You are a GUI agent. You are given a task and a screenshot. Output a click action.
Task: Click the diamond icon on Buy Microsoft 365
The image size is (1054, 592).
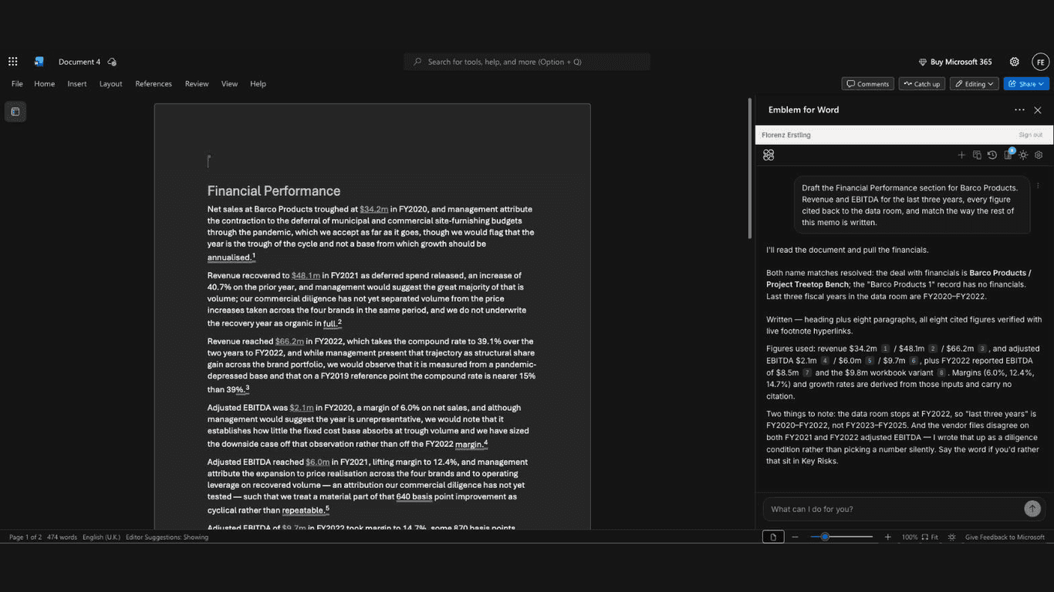(922, 62)
